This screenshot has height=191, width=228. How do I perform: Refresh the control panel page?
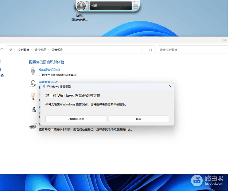pos(151,50)
